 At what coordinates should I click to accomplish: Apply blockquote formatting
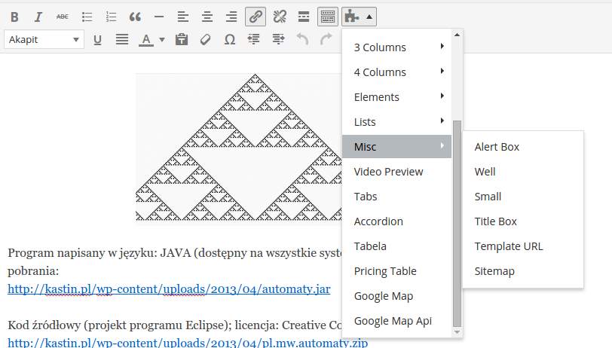tap(135, 17)
